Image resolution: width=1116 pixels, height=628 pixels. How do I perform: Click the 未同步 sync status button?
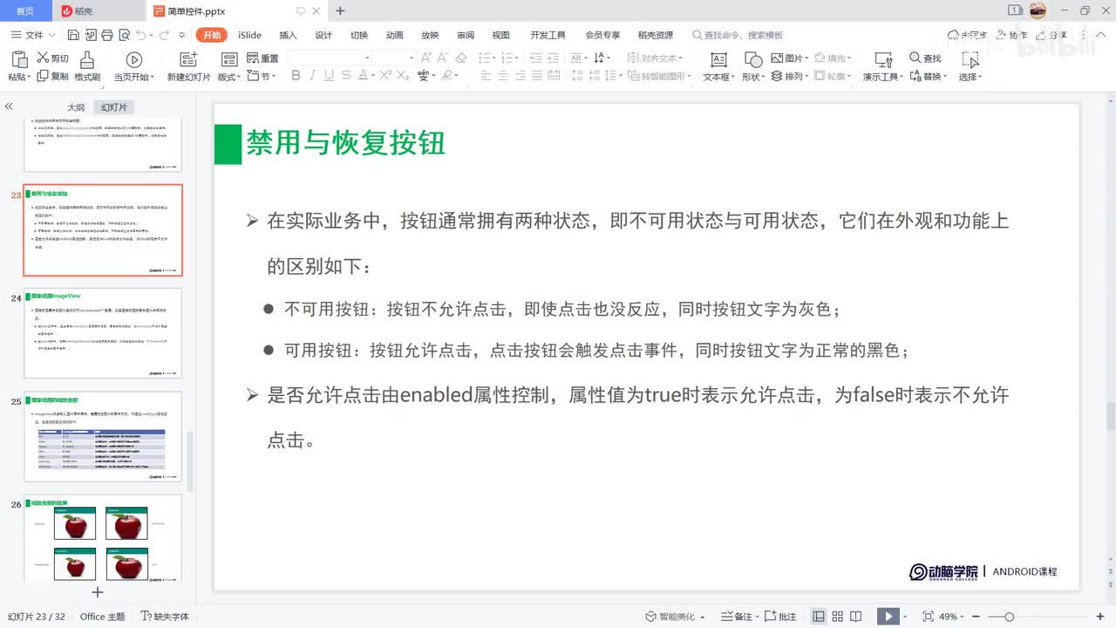[968, 35]
